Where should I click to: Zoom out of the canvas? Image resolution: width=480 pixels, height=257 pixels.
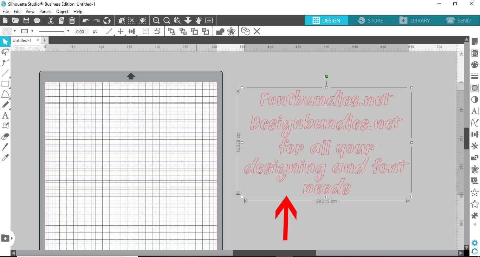[167, 20]
